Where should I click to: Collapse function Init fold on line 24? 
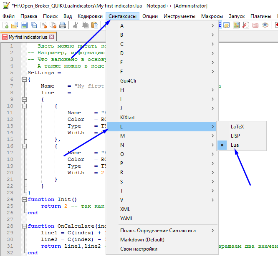pos(25,200)
